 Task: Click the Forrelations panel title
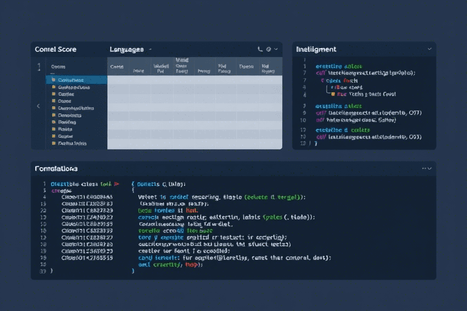tap(56, 169)
